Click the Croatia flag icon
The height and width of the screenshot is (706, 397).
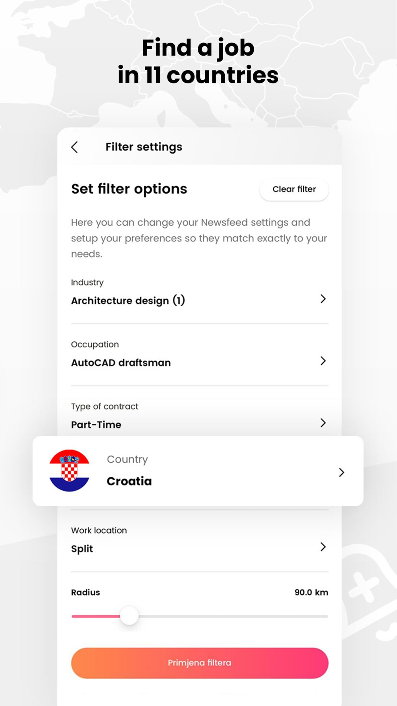coord(69,471)
